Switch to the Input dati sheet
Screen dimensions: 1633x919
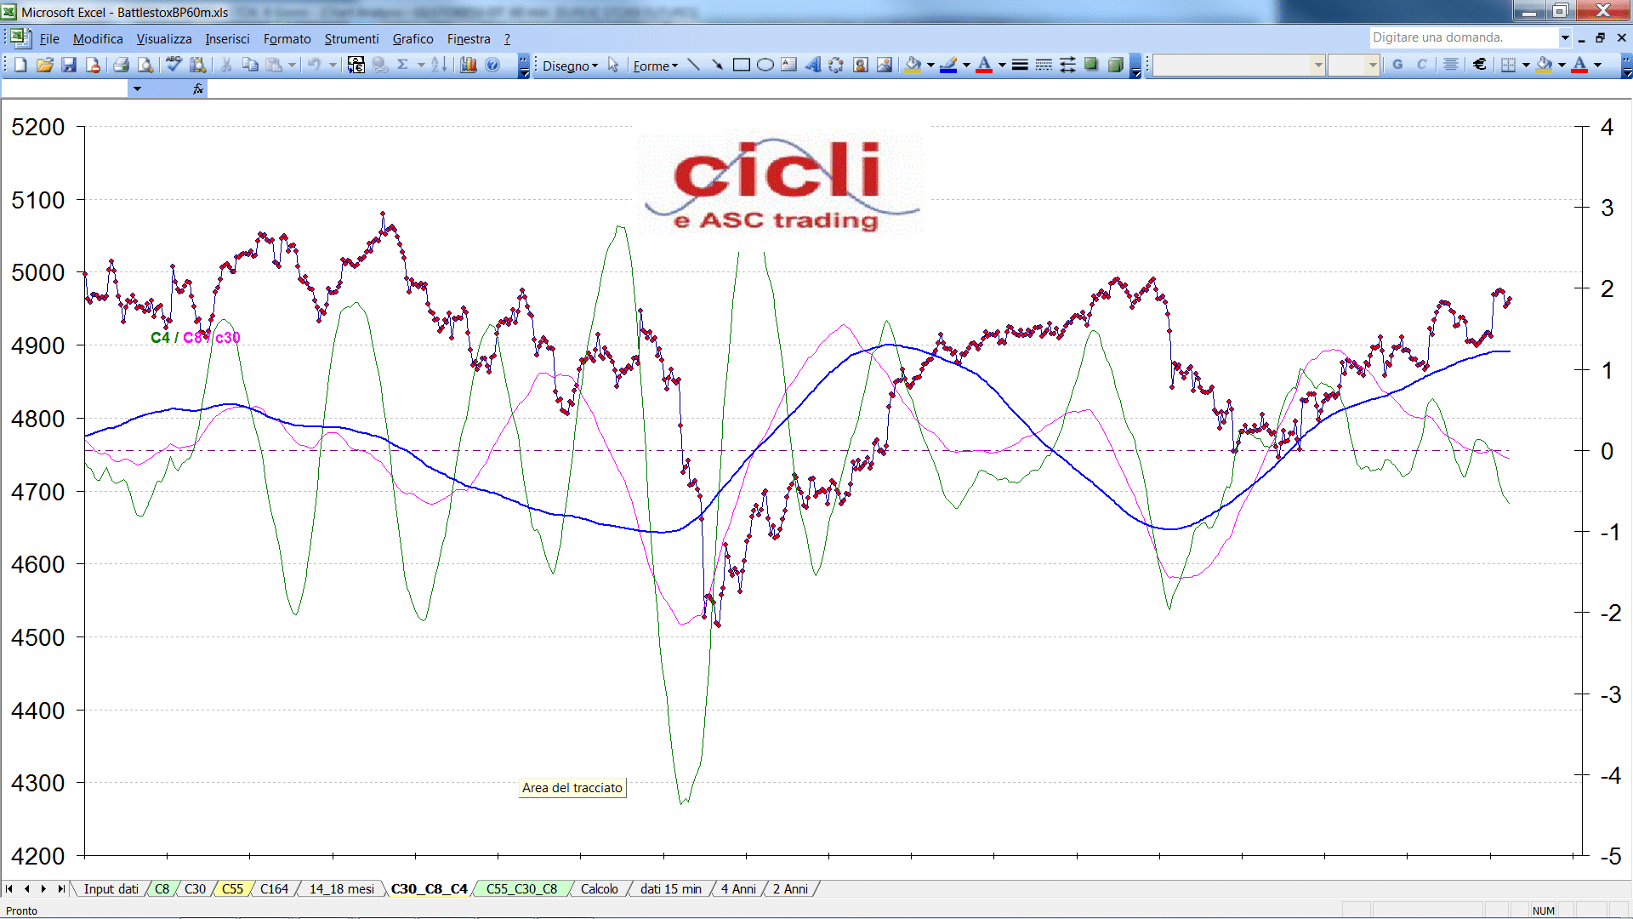point(111,889)
